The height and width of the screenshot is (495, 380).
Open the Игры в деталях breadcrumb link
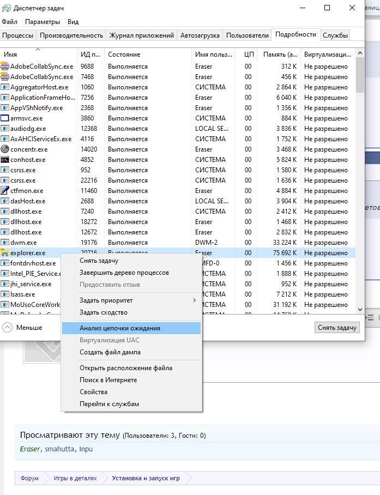pyautogui.click(x=75, y=478)
